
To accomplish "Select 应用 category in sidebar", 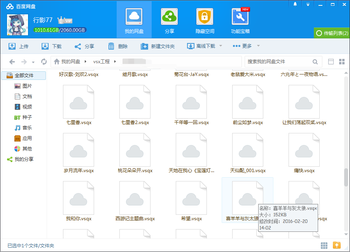I will (23, 138).
